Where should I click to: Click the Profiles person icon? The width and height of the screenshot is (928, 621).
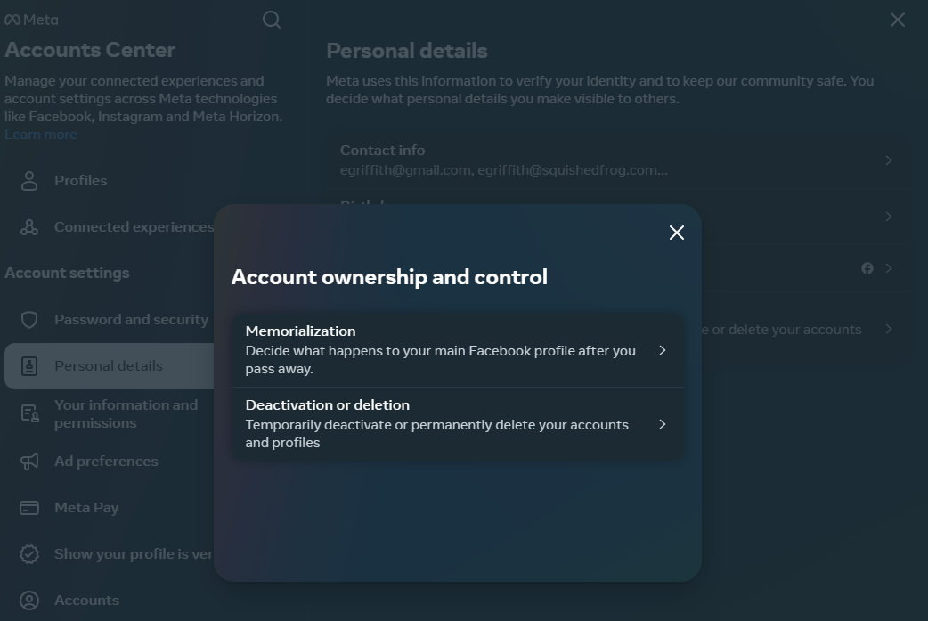29,181
